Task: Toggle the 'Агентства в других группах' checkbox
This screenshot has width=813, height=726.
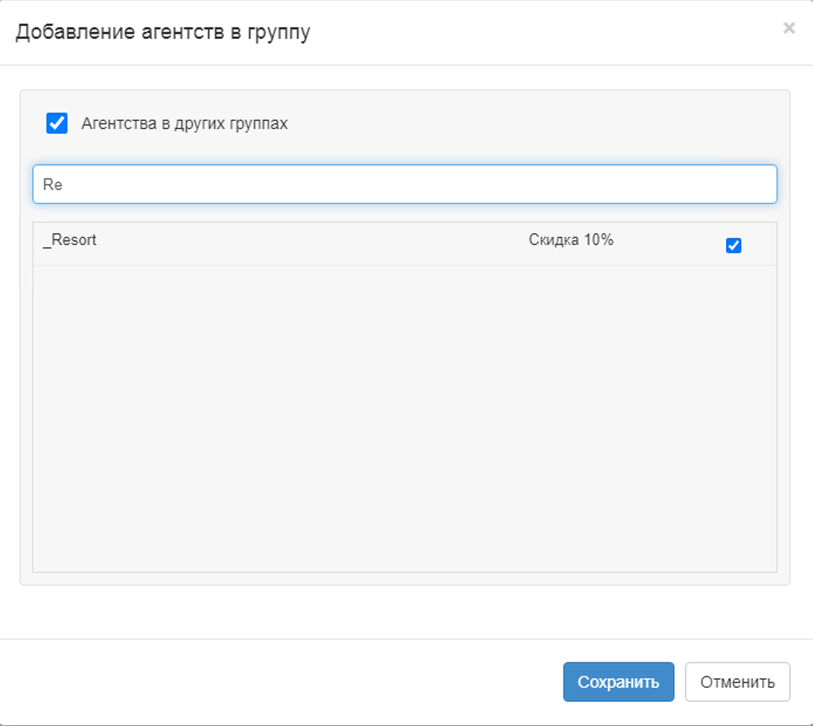Action: 57,124
